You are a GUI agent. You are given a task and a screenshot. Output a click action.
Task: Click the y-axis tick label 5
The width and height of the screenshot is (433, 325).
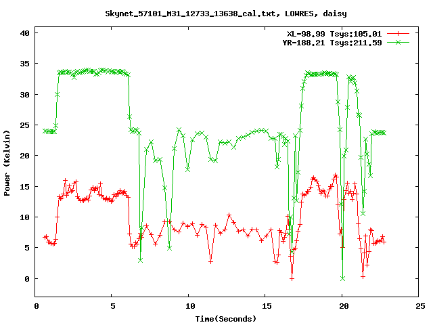point(27,248)
